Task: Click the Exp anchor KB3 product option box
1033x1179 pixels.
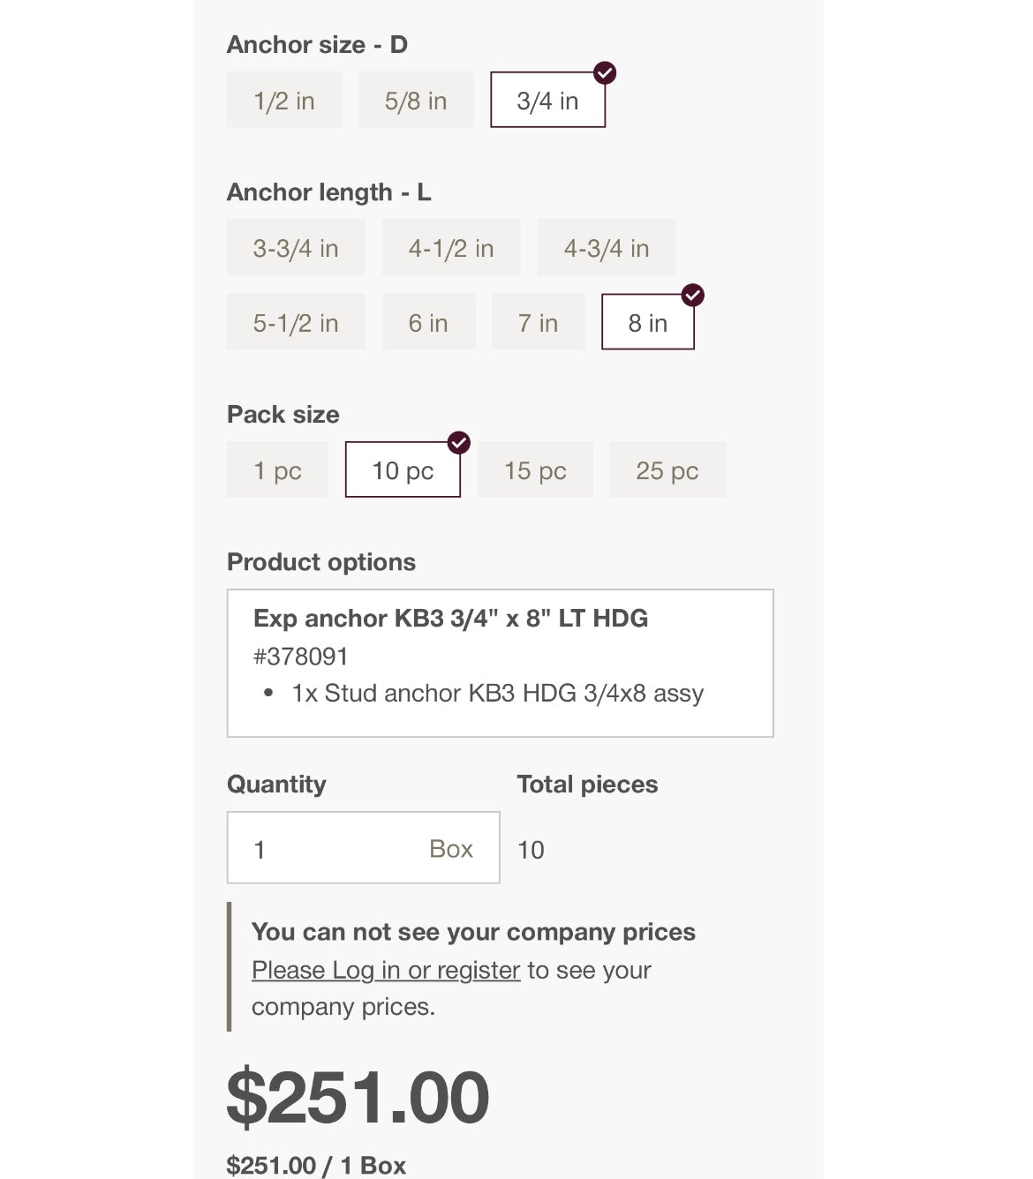Action: pos(500,663)
